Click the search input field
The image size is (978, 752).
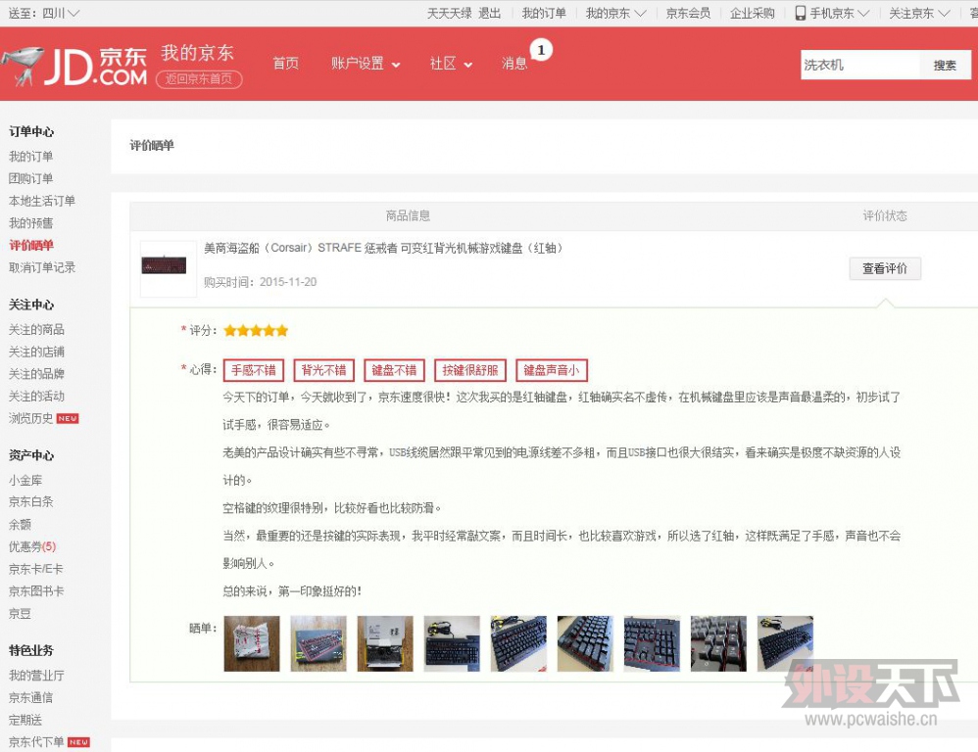point(860,65)
